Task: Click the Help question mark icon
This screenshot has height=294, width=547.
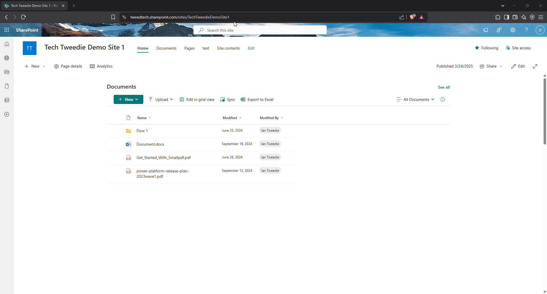Action: (x=526, y=30)
